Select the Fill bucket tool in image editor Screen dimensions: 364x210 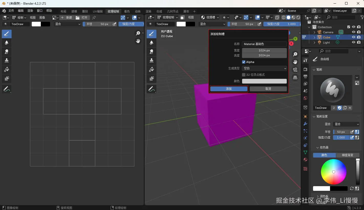click(x=7, y=69)
